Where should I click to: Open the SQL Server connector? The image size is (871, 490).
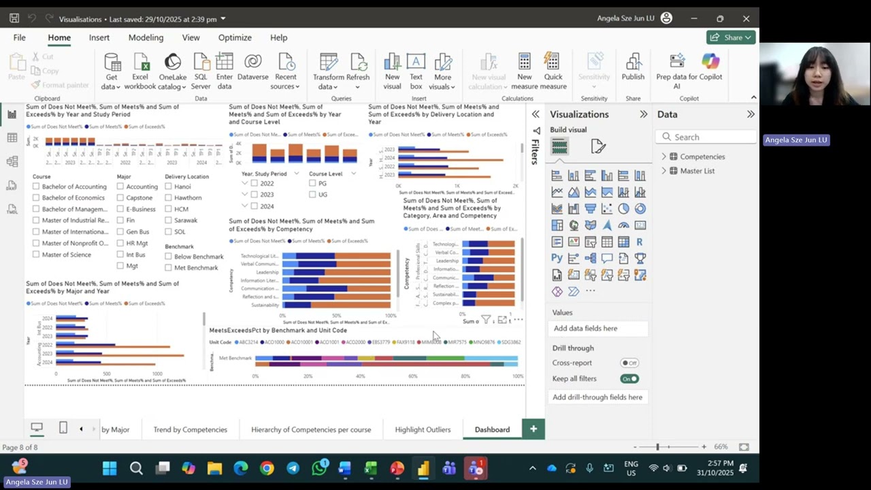coord(201,71)
